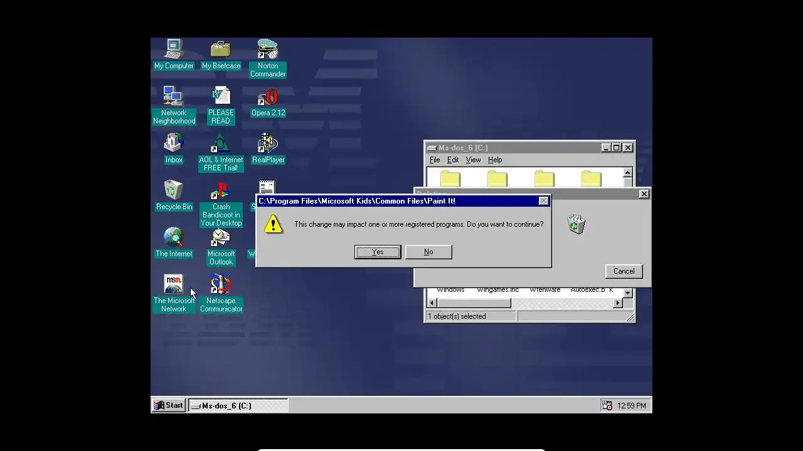803x451 pixels.
Task: Select the fourth folder in Ms-dos_6 window
Action: pyautogui.click(x=591, y=179)
